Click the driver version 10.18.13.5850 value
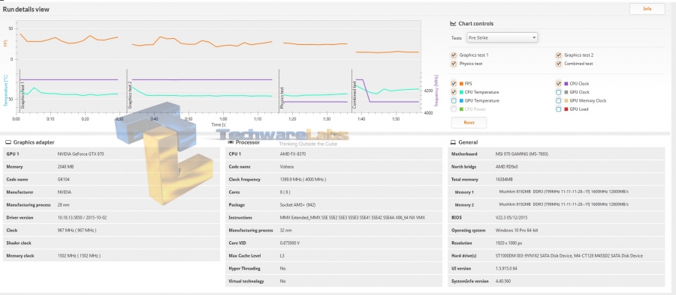This screenshot has height=295, width=676. 82,218
